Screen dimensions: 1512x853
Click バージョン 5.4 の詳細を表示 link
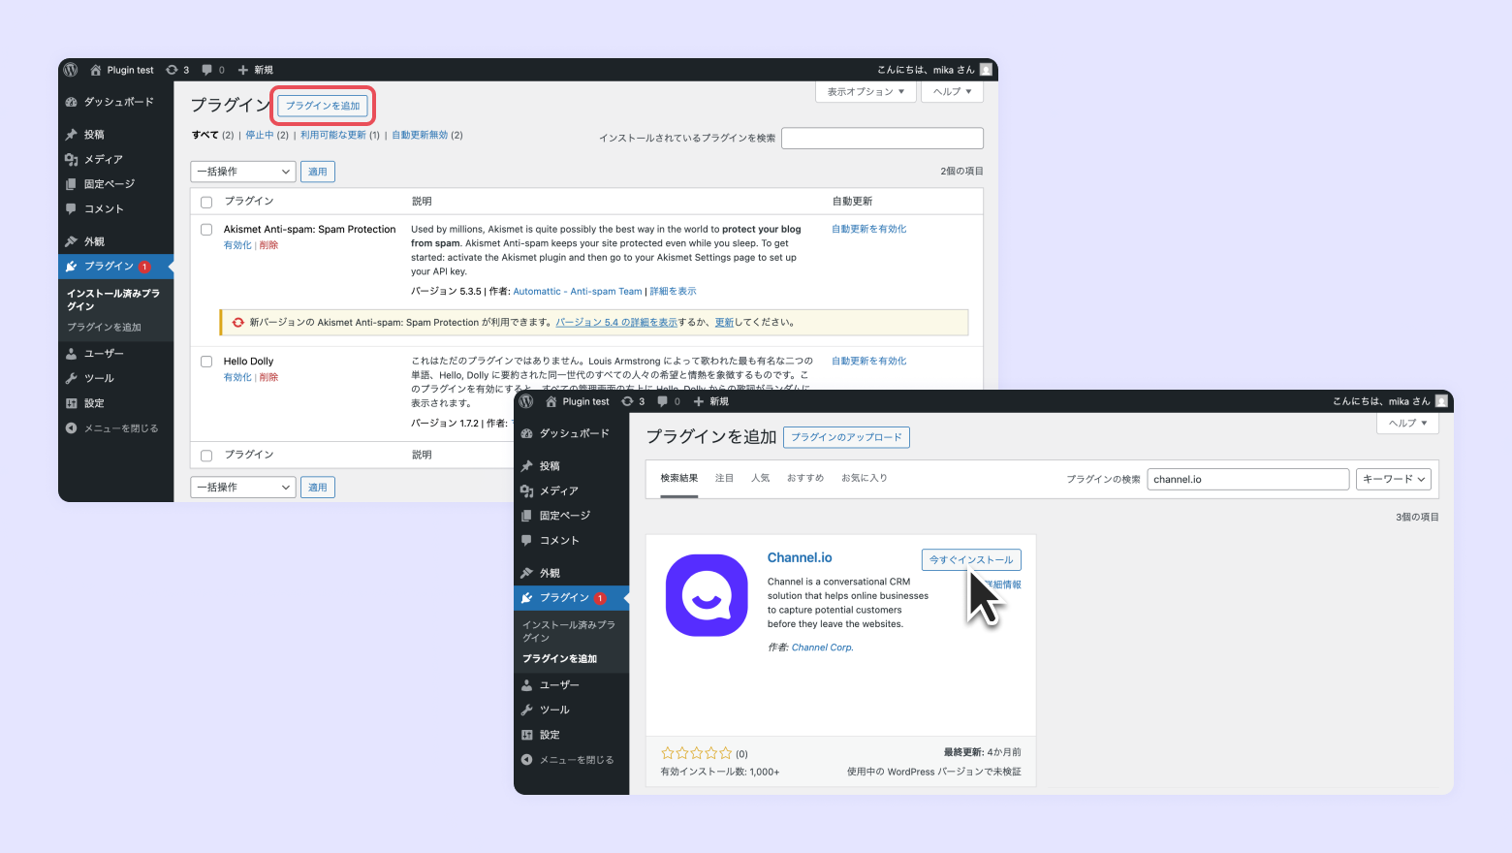tap(616, 322)
